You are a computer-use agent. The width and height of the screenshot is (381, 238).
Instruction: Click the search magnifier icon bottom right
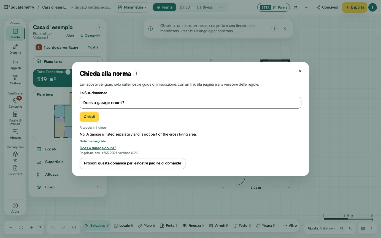pyautogui.click(x=342, y=228)
